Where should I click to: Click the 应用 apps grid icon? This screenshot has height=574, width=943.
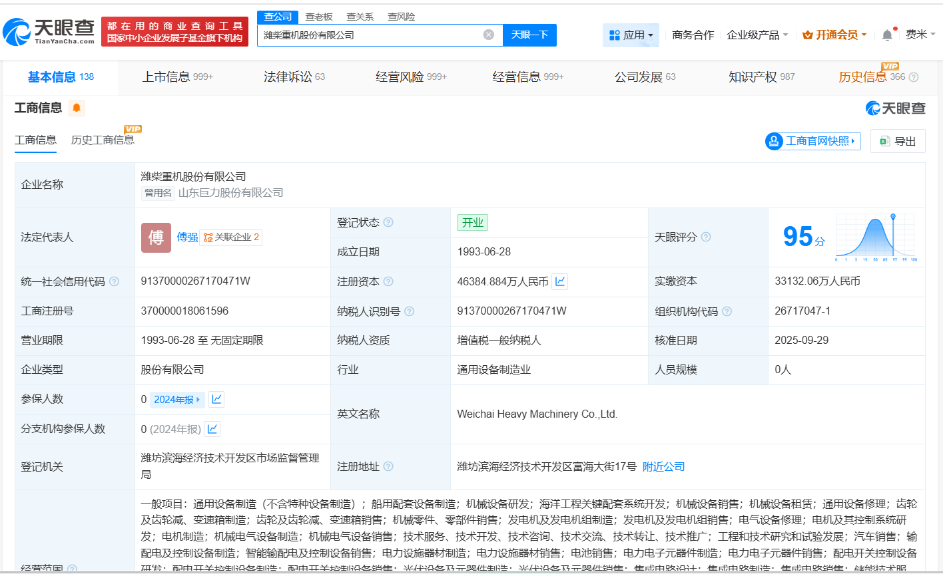tap(614, 35)
